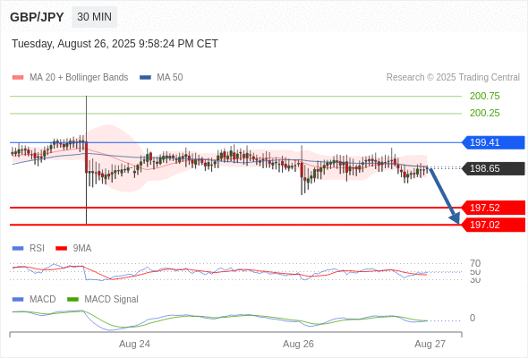Click the green MACD Signal legend swatch
Screen dimensions: 528x358
(x=72, y=300)
